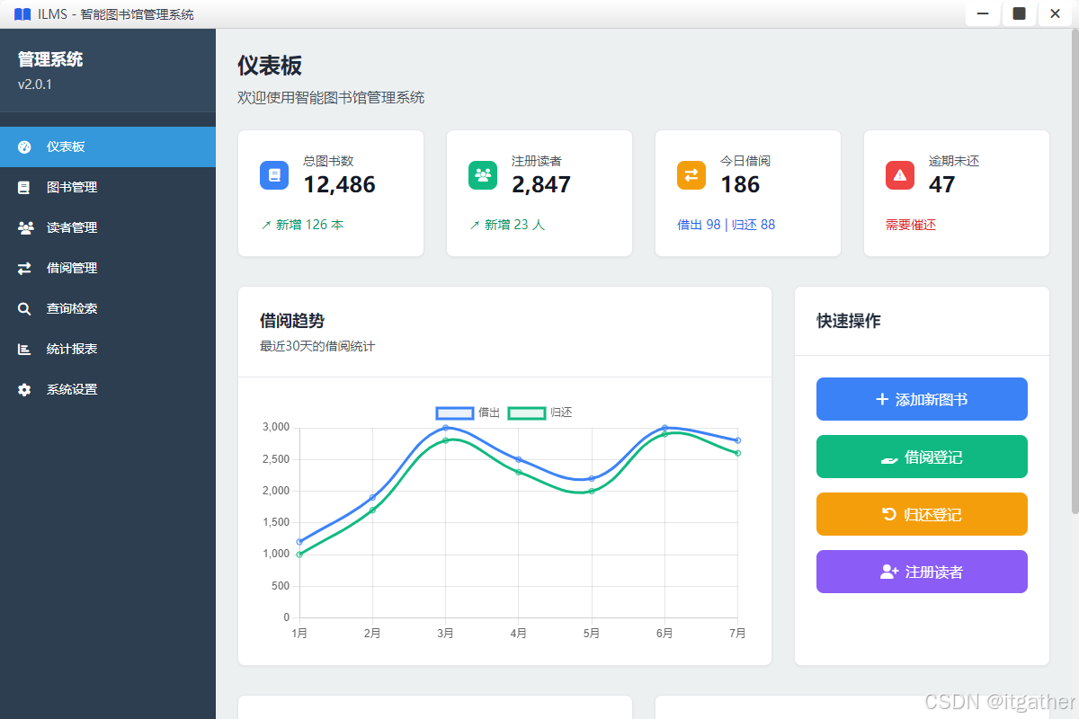Click the 添加新图书 quick action button
The height and width of the screenshot is (719, 1079).
[922, 399]
